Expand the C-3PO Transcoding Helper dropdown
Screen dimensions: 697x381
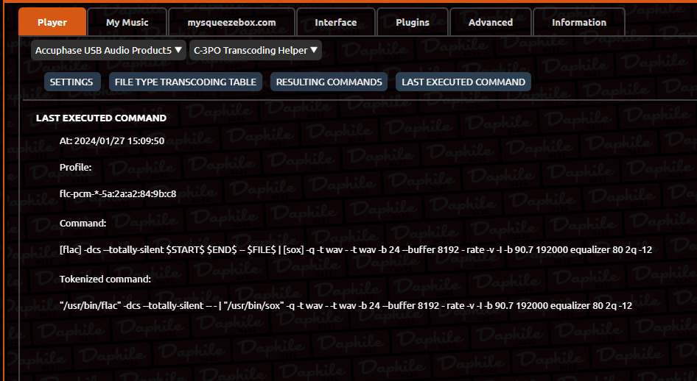pos(255,50)
